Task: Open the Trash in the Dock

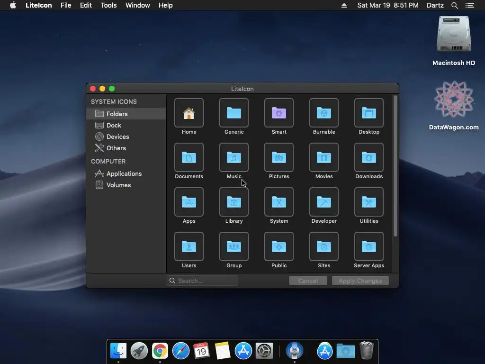Action: click(367, 350)
